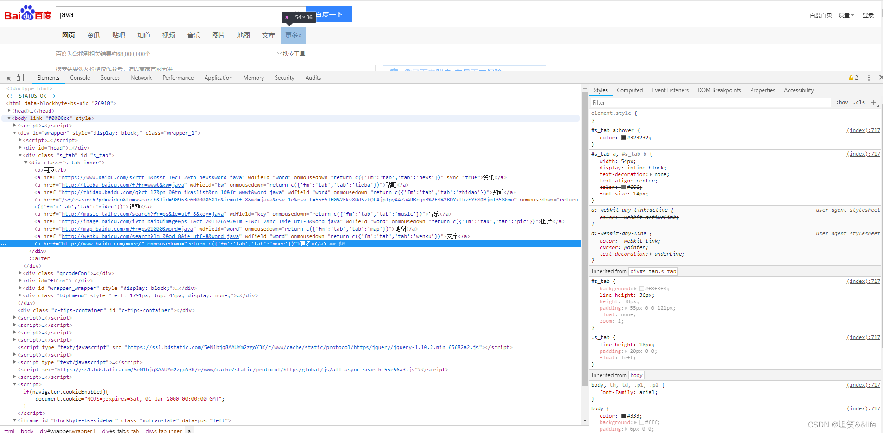The height and width of the screenshot is (433, 883).
Task: Click the #f8f8f8 background color swatch
Action: click(642, 289)
